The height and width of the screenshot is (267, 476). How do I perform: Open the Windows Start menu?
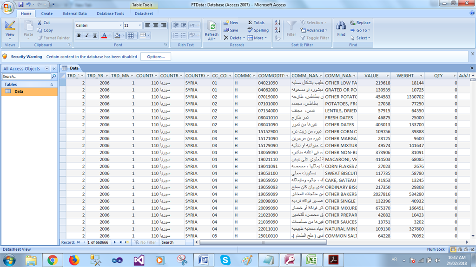9,260
